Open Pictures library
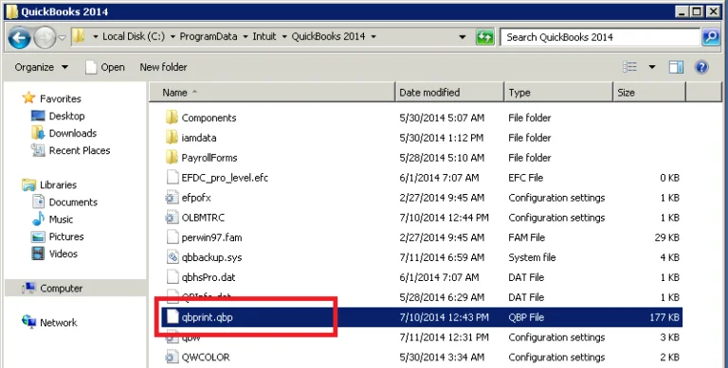The image size is (728, 368). (x=66, y=237)
